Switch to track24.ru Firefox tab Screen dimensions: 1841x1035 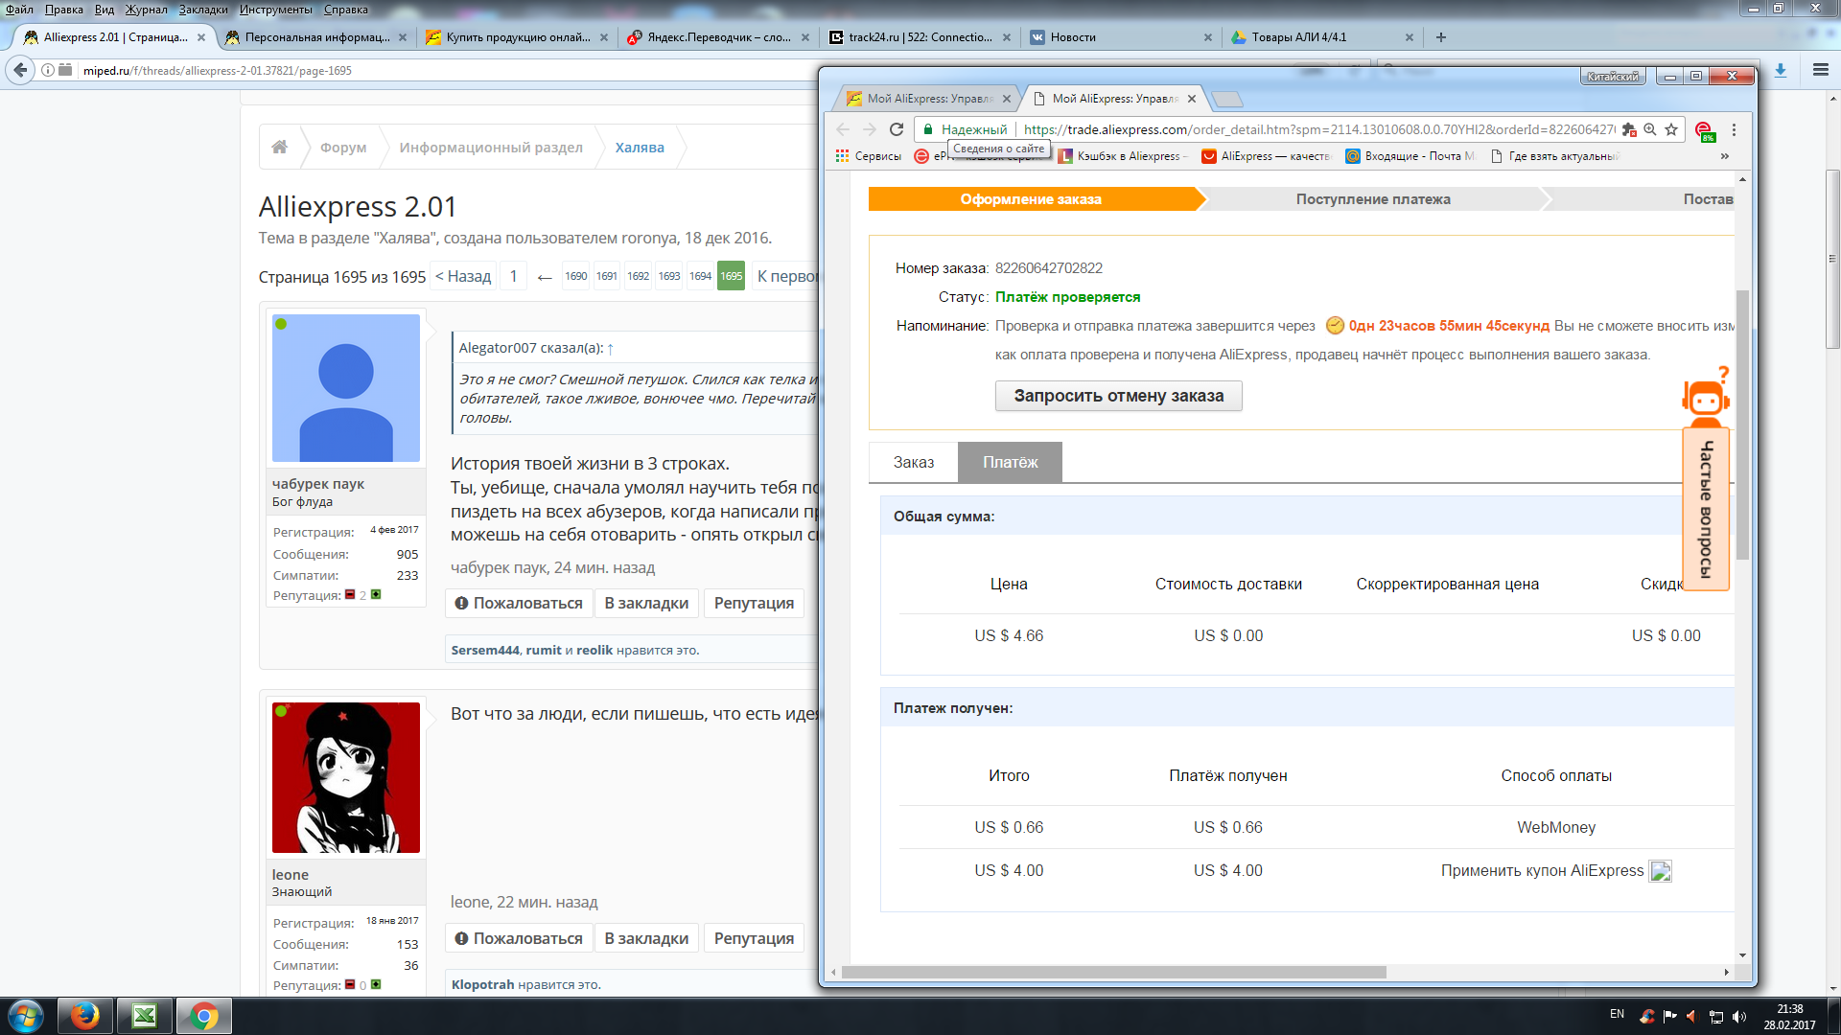pyautogui.click(x=920, y=37)
